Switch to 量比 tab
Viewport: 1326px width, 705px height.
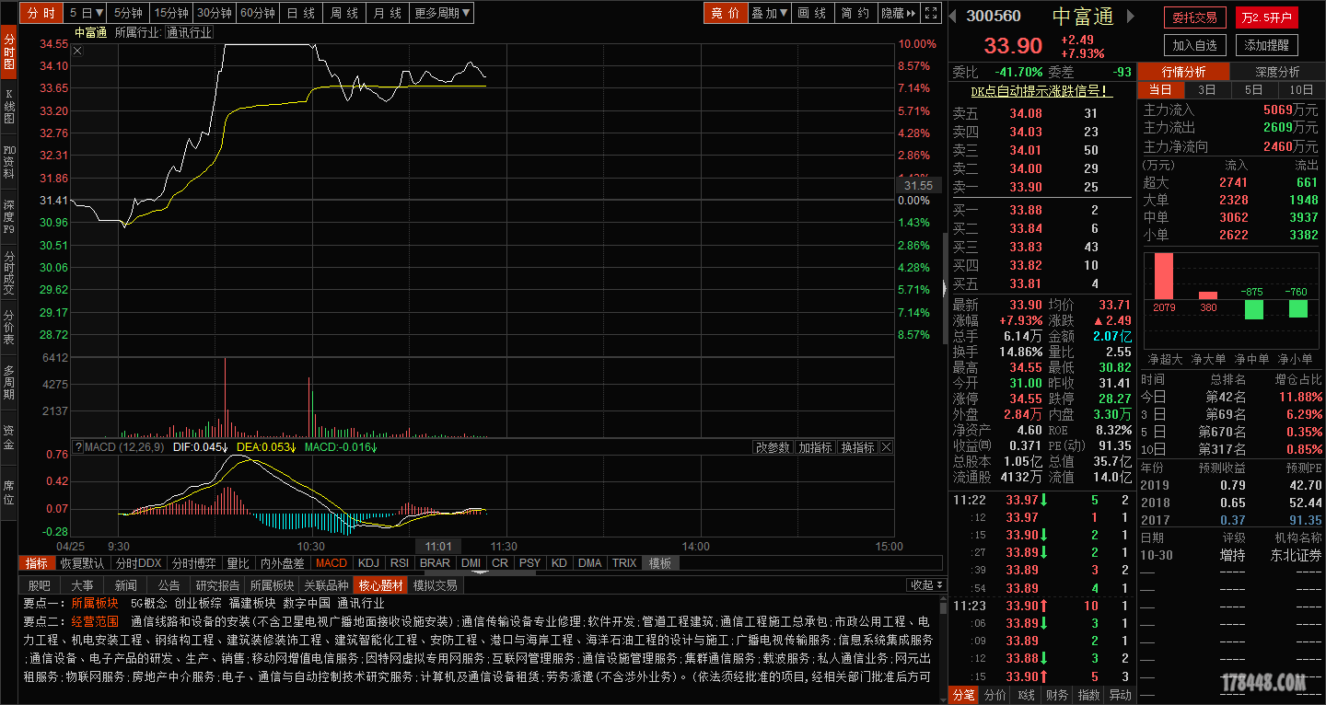pos(238,562)
